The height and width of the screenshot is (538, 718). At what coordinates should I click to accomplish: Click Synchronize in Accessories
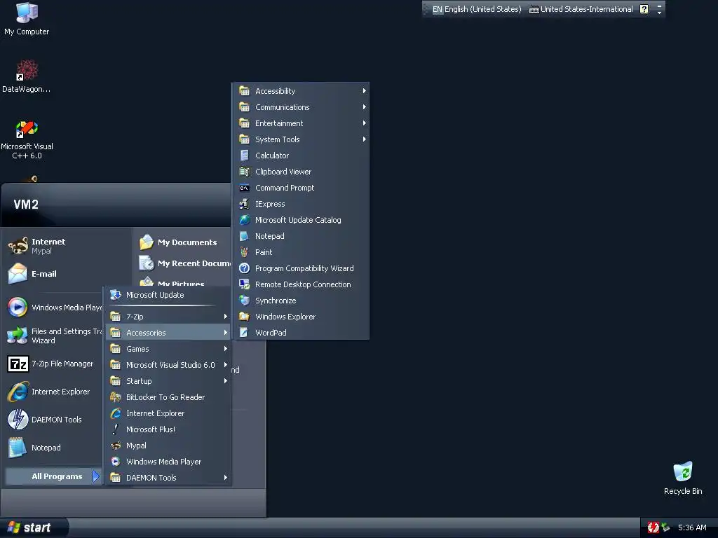(x=300, y=301)
